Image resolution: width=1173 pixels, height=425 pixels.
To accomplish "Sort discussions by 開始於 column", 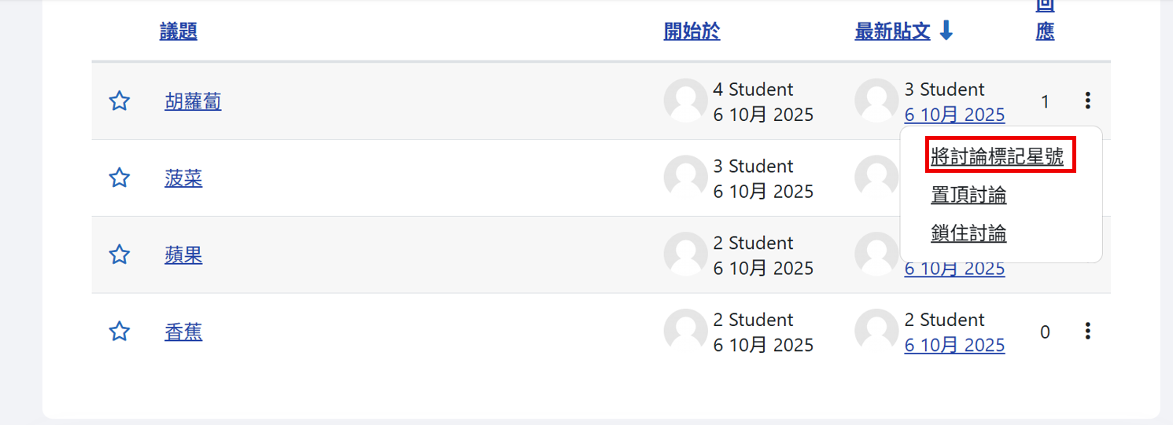I will tap(692, 31).
